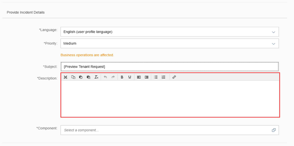Click the Subject label
This screenshot has height=146, width=294.
pyautogui.click(x=50, y=66)
